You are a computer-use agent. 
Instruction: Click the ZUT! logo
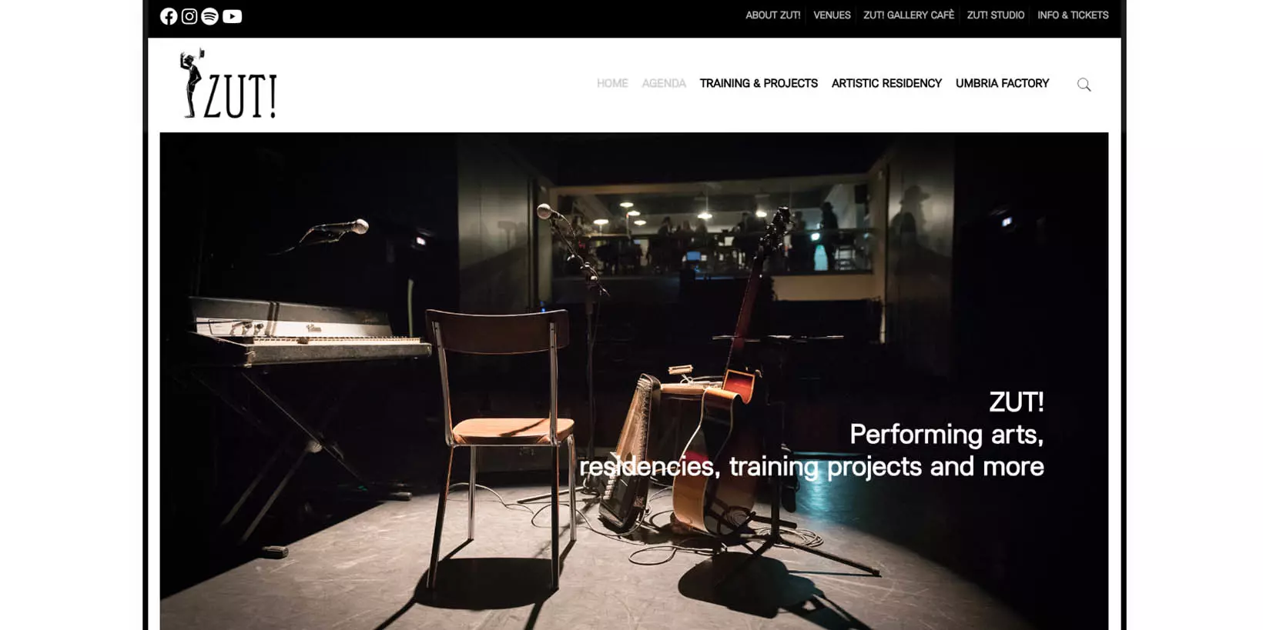point(228,84)
